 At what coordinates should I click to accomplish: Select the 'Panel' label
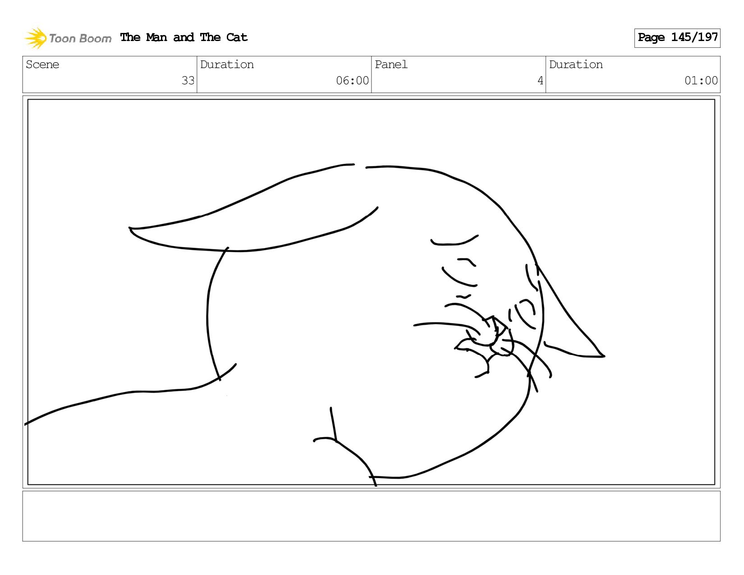[x=391, y=64]
